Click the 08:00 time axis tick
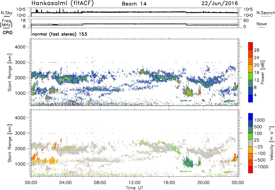275x190 pixels. coord(100,183)
